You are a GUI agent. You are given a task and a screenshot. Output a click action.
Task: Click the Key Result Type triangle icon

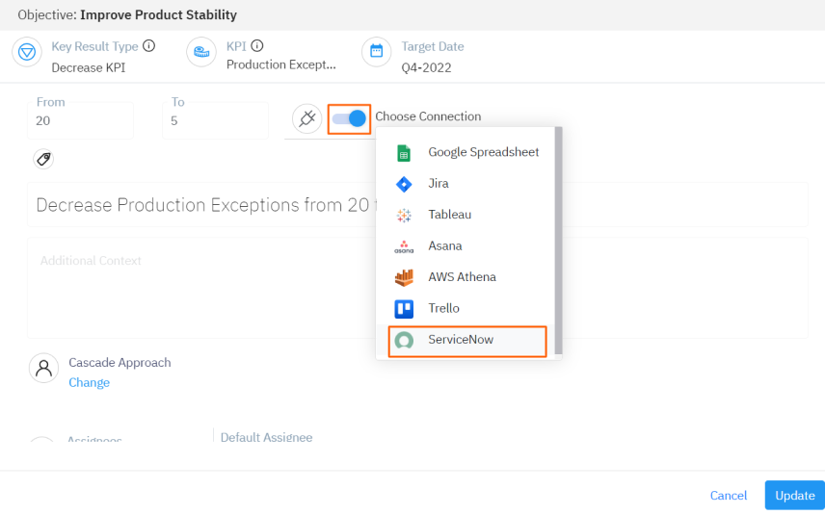click(x=27, y=52)
